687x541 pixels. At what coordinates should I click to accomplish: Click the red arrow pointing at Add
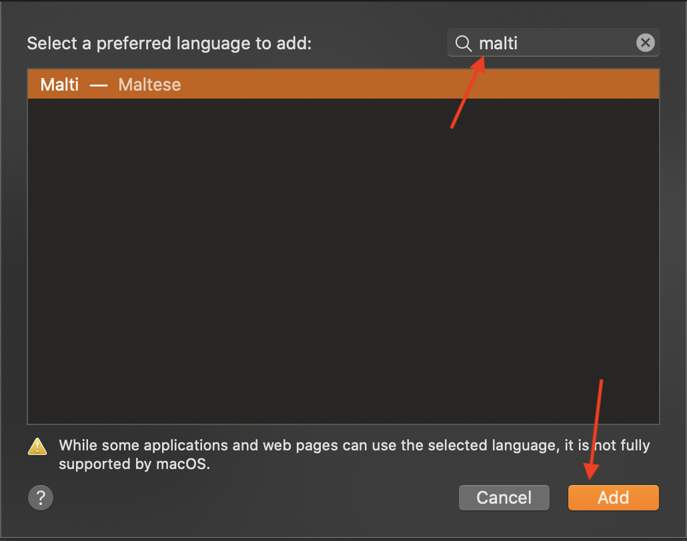tap(594, 430)
